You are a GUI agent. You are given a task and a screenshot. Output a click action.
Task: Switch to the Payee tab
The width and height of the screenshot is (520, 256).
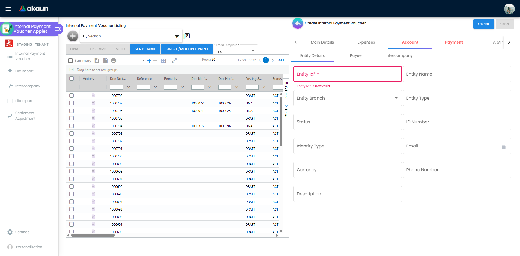point(355,55)
